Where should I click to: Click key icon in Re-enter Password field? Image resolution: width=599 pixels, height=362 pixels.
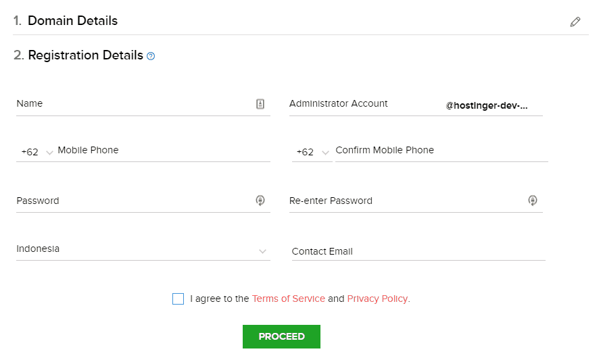coord(533,201)
